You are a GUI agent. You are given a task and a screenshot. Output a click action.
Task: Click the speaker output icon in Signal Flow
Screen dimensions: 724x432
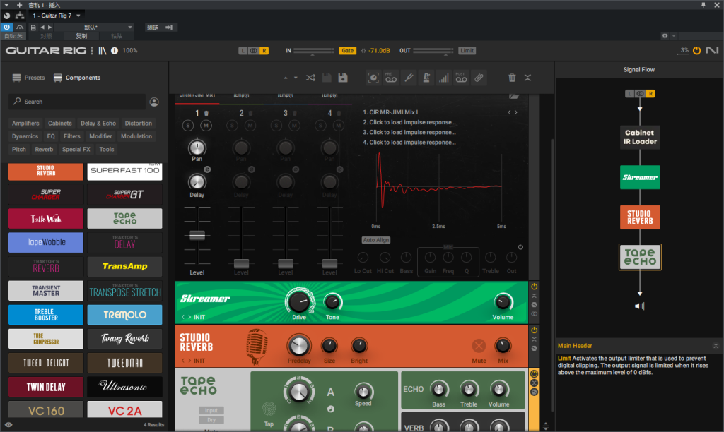pyautogui.click(x=639, y=306)
